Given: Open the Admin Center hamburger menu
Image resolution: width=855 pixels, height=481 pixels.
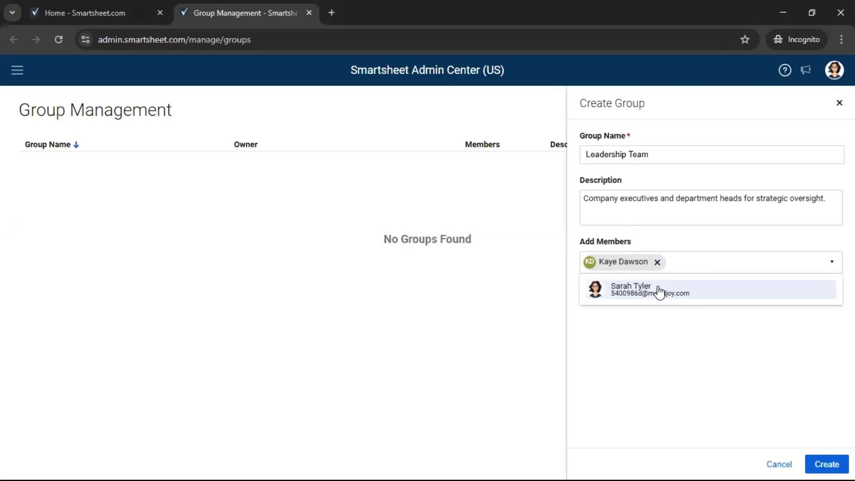Looking at the screenshot, I should [x=17, y=70].
